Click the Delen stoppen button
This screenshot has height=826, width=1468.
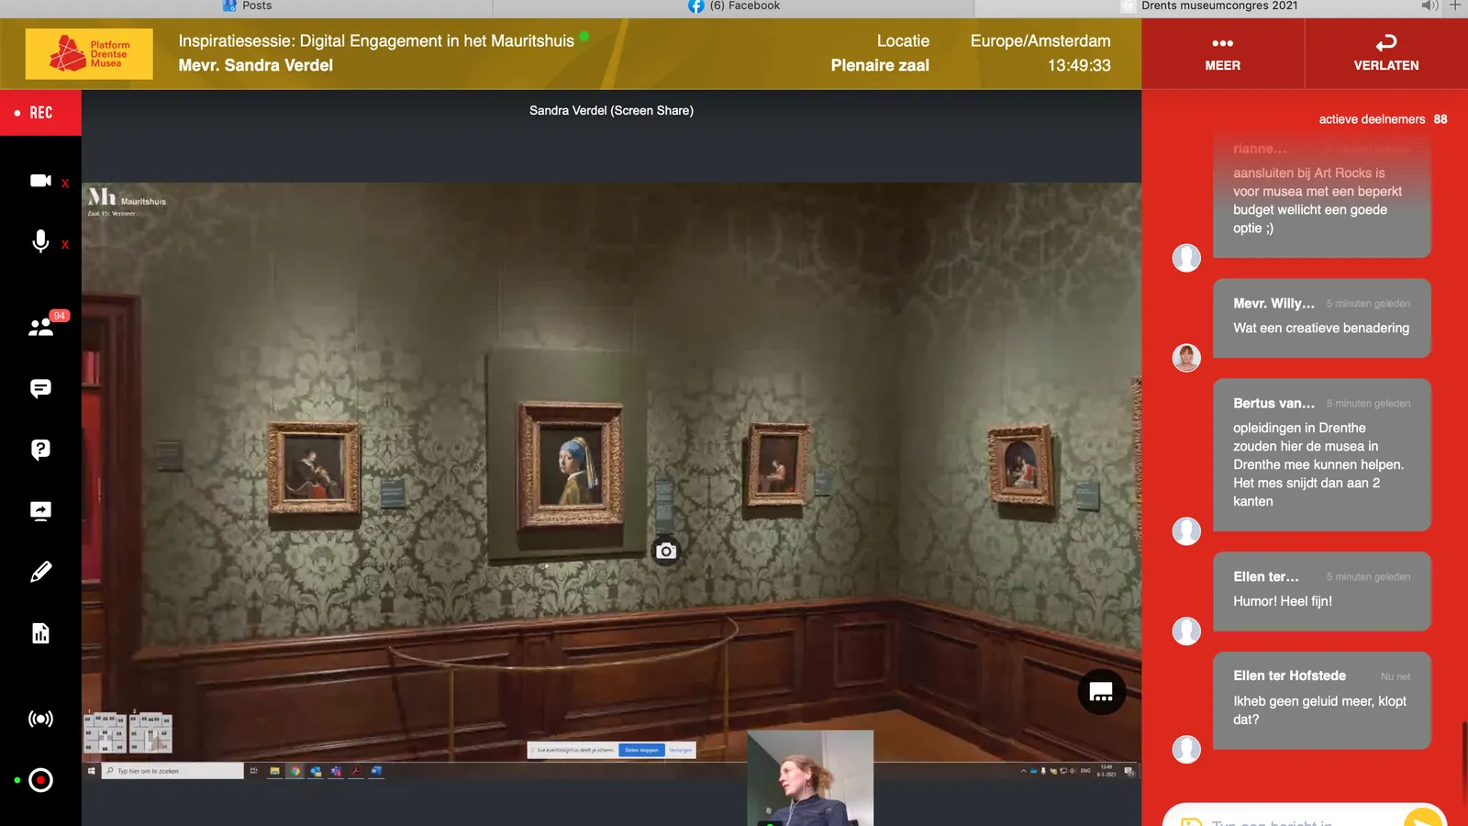click(x=643, y=750)
